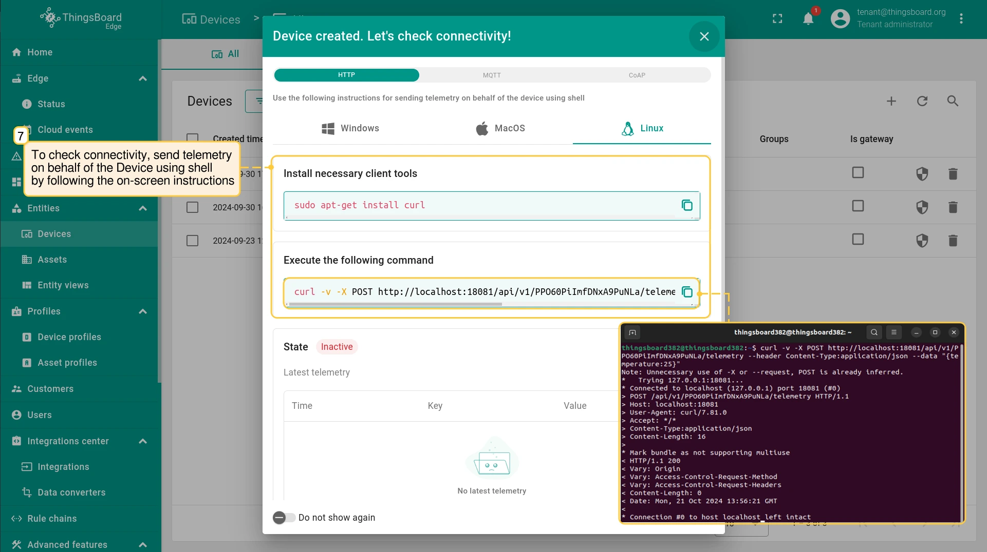Viewport: 987px width, 552px height.
Task: Close the connectivity check dialog
Action: point(704,36)
